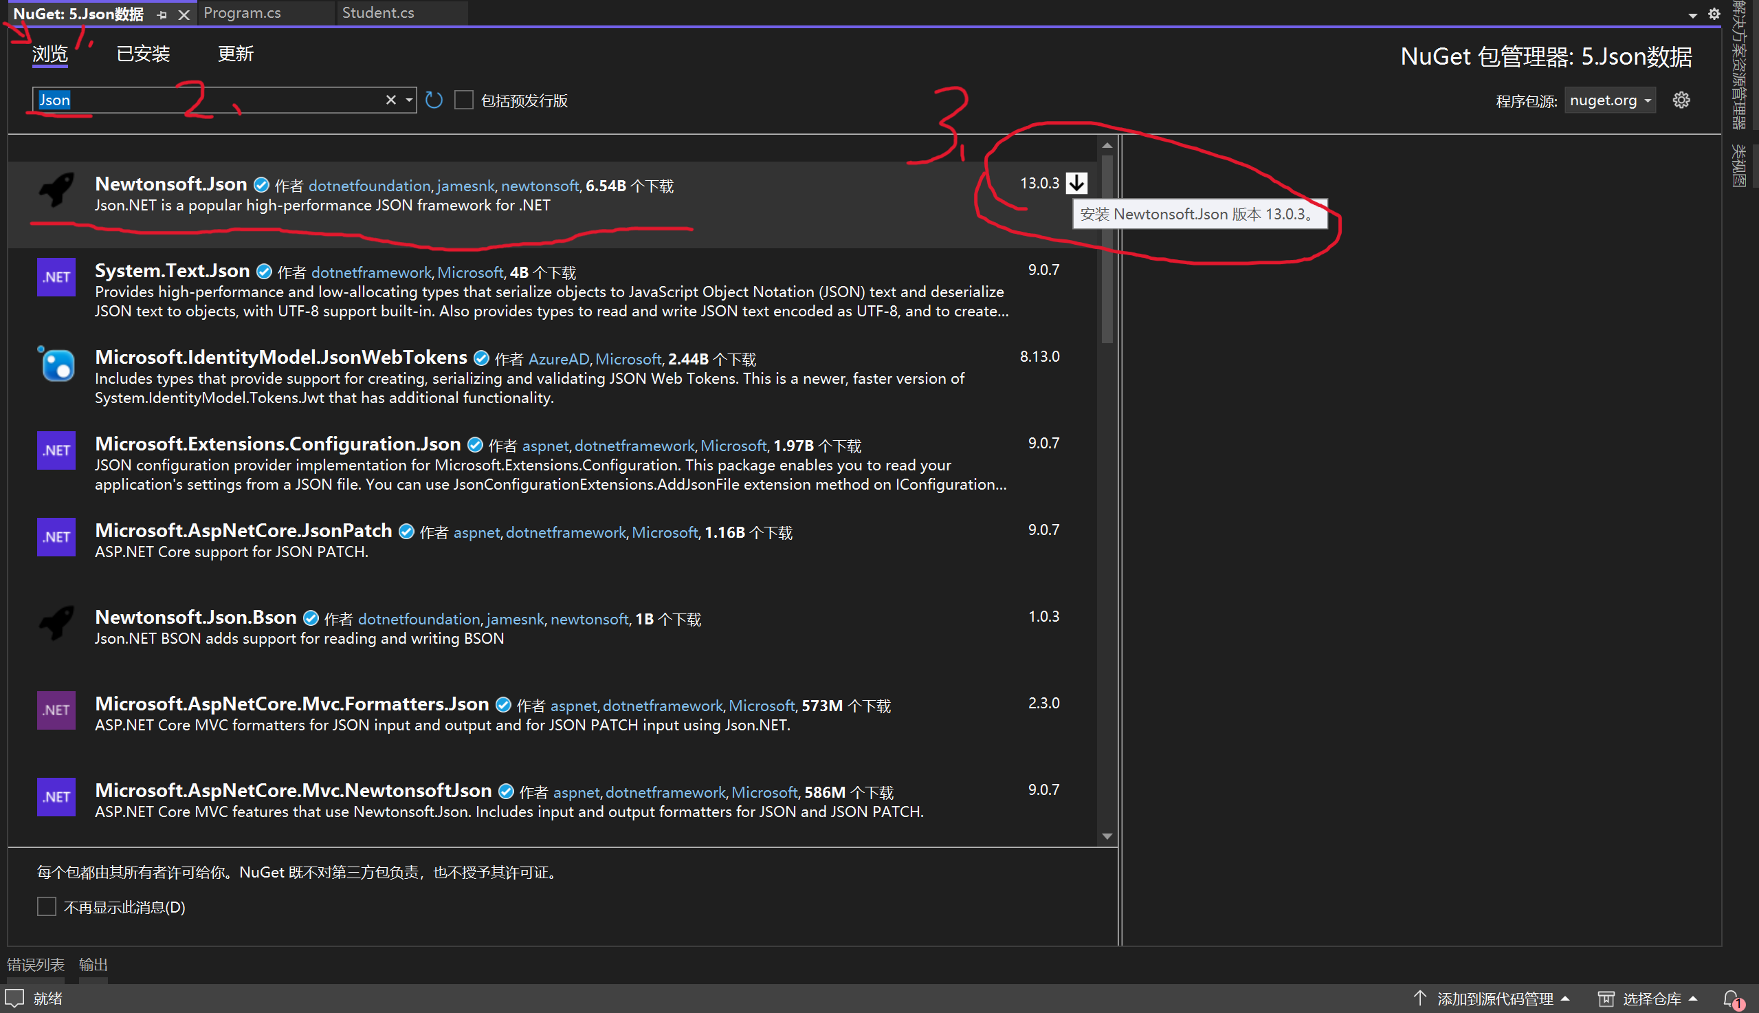Click Microsoft.IdentityModel.JsonWebTokens package icon
This screenshot has width=1759, height=1013.
(x=56, y=363)
